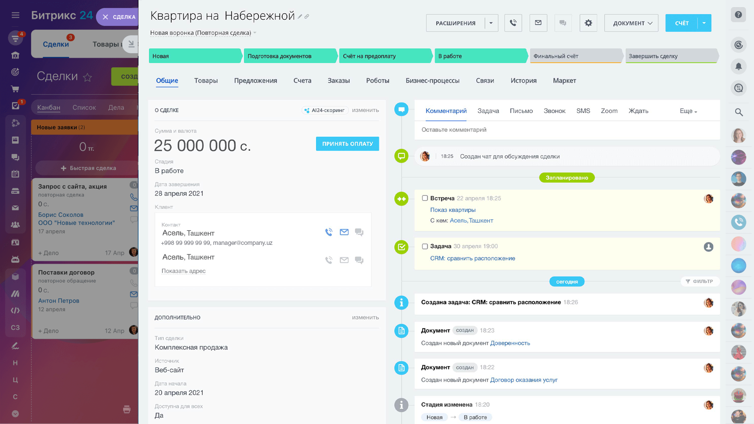Start a call using the phone icon
754x424 pixels.
(x=513, y=23)
